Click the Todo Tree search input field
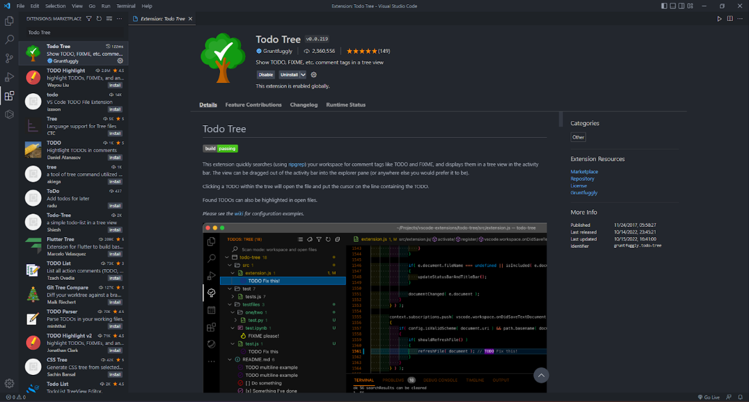 pyautogui.click(x=72, y=32)
